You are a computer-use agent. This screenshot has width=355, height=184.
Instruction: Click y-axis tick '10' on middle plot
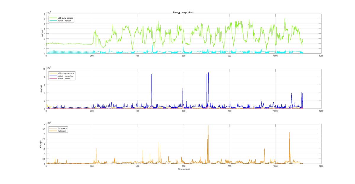(x=44, y=69)
